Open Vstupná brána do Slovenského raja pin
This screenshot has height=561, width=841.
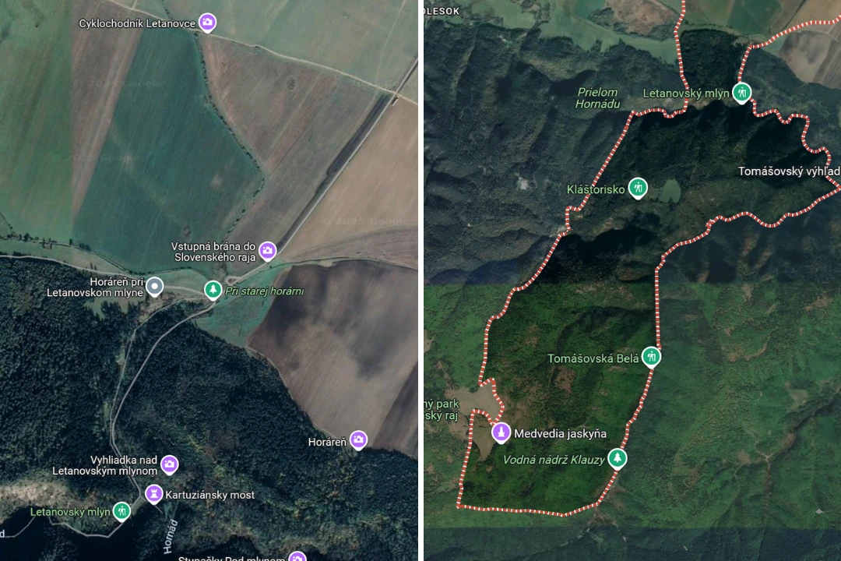[x=268, y=251]
